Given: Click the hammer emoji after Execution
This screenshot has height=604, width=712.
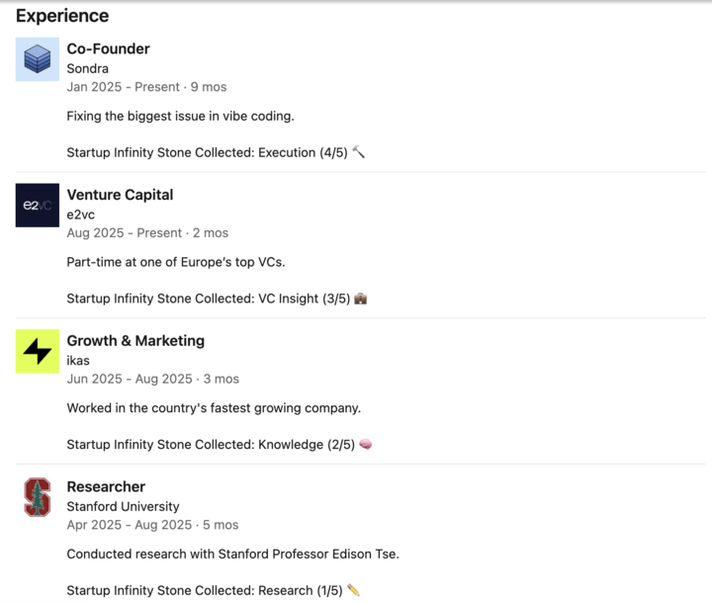Looking at the screenshot, I should 358,152.
